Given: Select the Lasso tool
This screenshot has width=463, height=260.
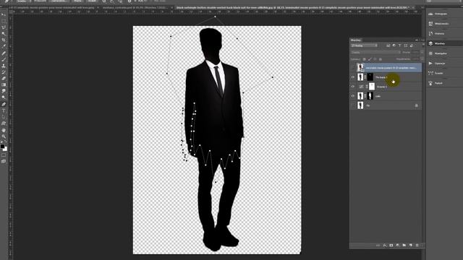Looking at the screenshot, I should pos(4,27).
